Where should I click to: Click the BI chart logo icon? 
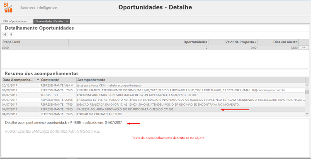(x=8, y=8)
